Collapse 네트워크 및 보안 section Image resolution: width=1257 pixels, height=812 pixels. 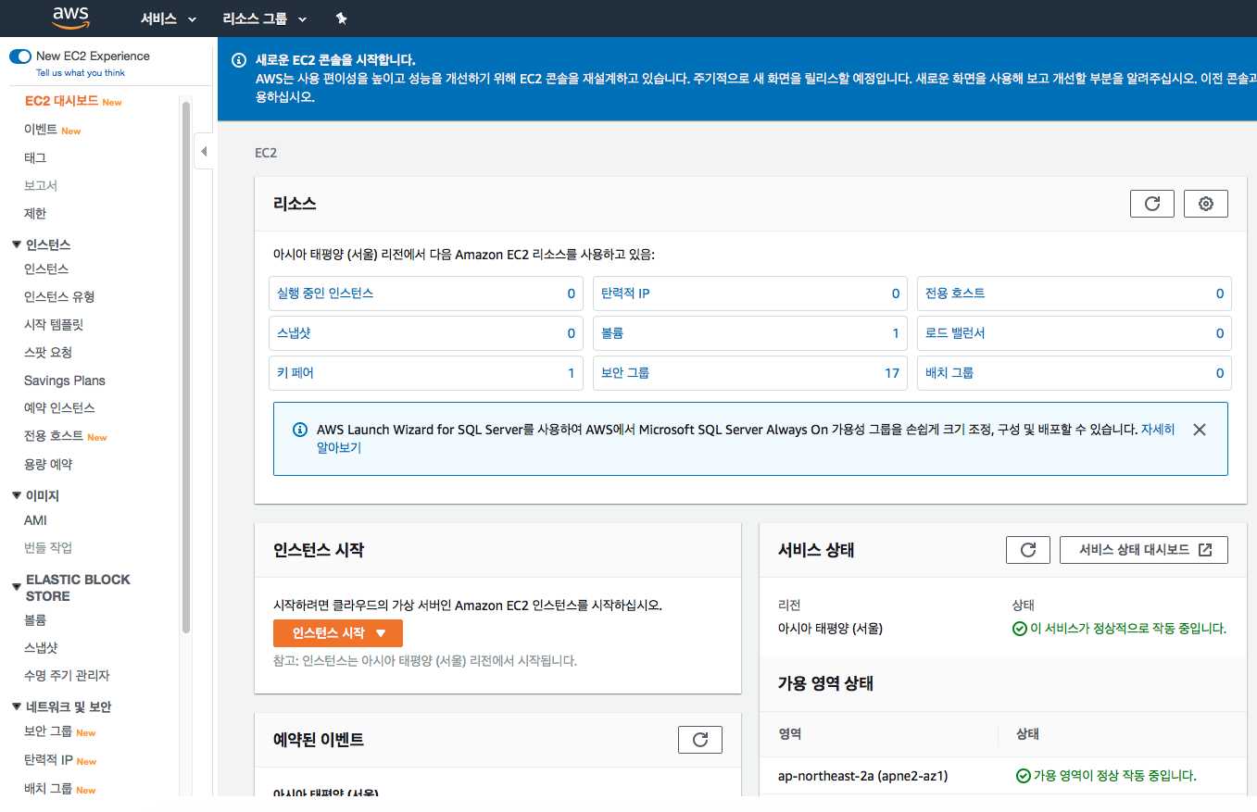[17, 706]
